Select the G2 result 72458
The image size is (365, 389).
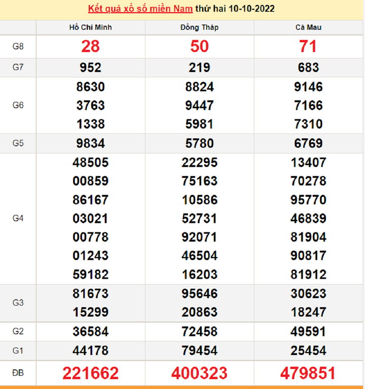tap(199, 332)
